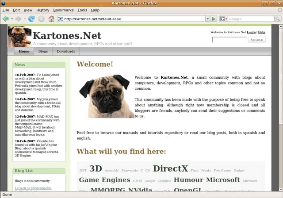
Task: Click the Done status bar text
Action: 7,194
